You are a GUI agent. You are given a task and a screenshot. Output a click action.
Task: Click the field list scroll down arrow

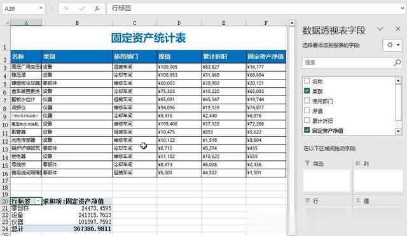tap(398, 131)
